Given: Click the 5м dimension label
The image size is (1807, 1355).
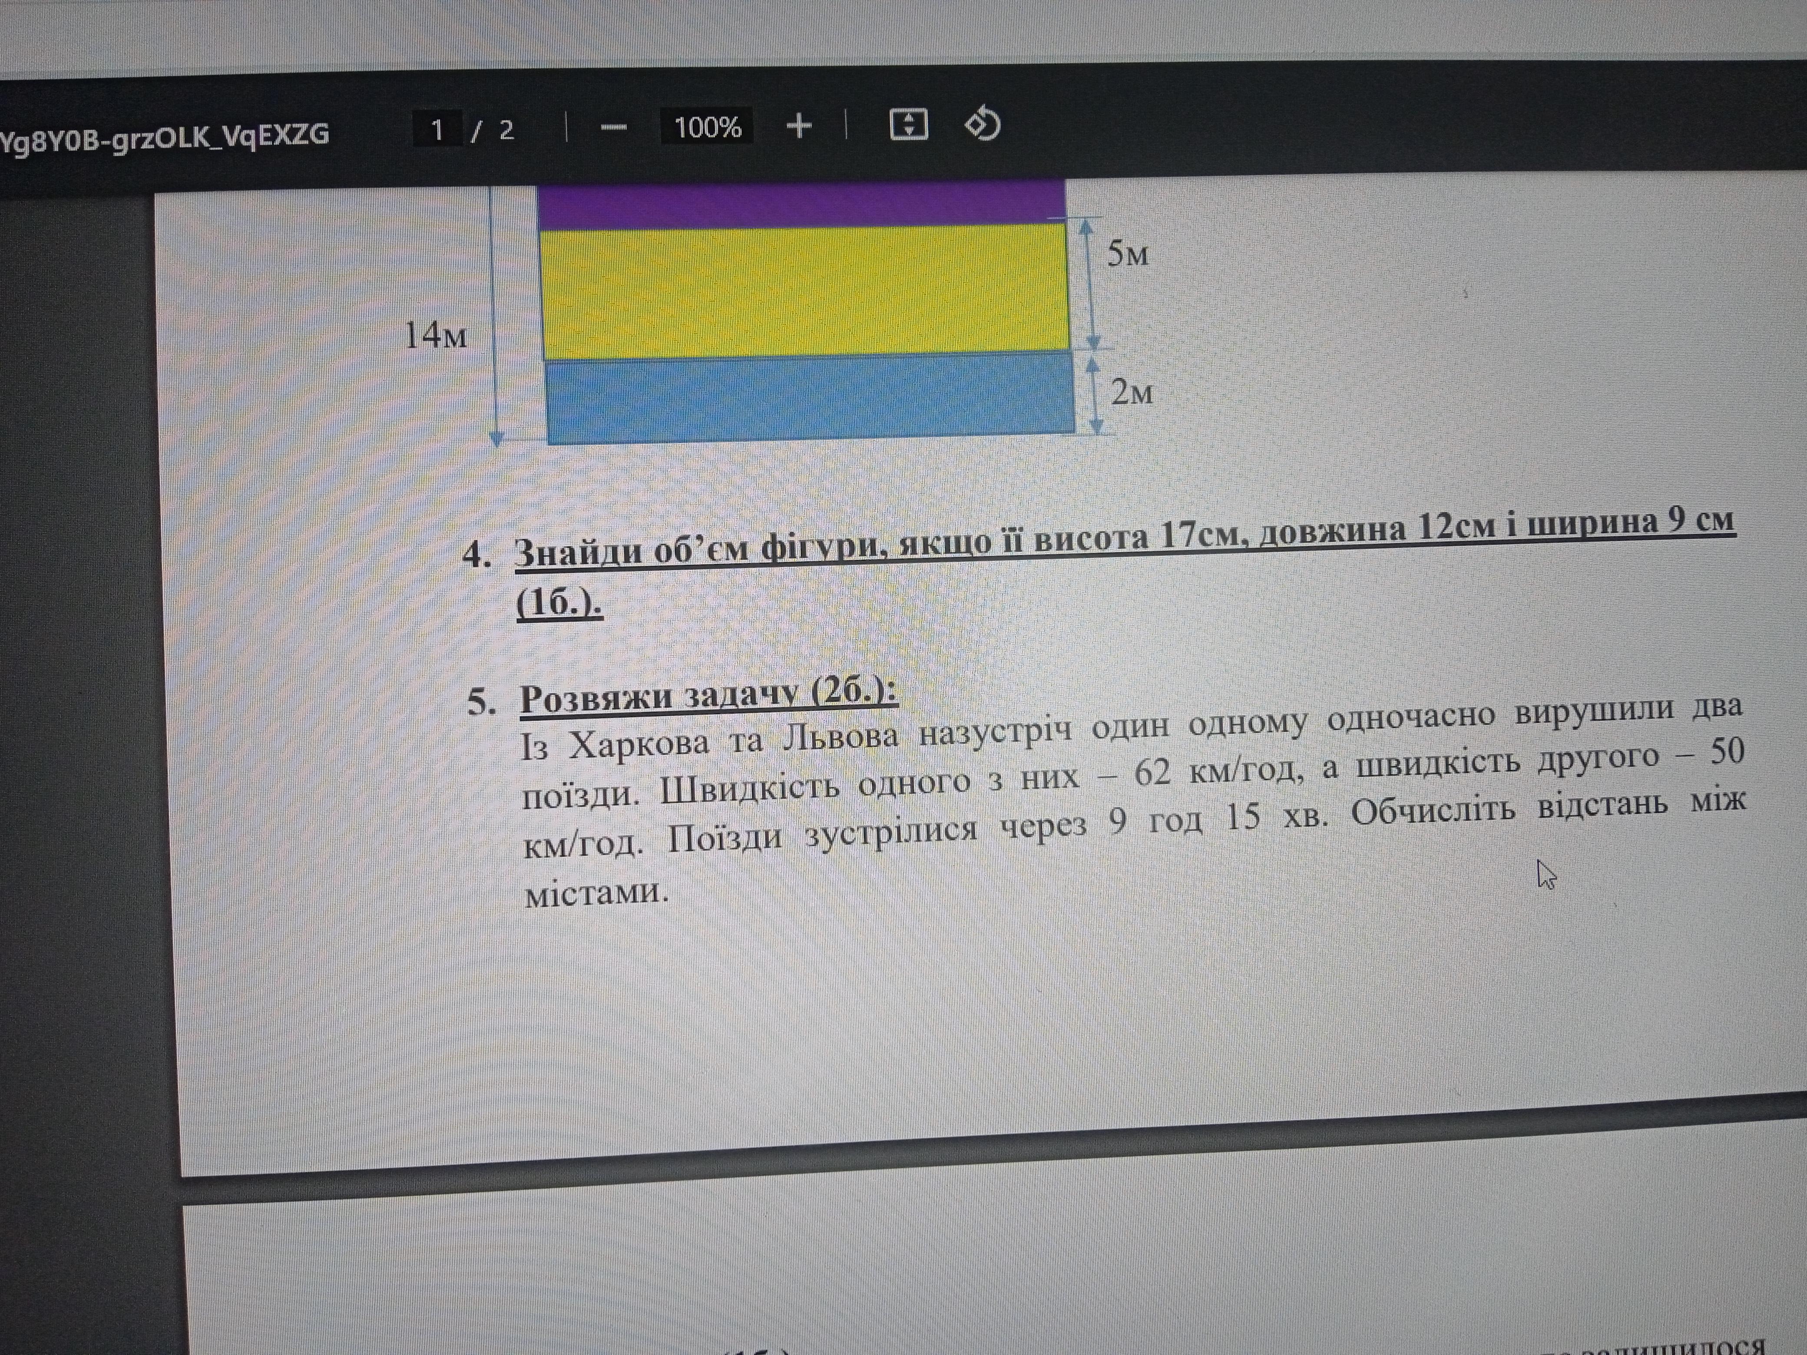Looking at the screenshot, I should [x=1127, y=253].
